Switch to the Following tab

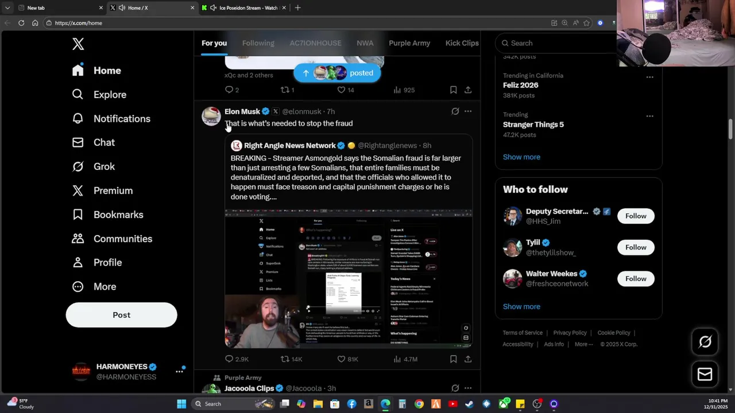tap(258, 43)
